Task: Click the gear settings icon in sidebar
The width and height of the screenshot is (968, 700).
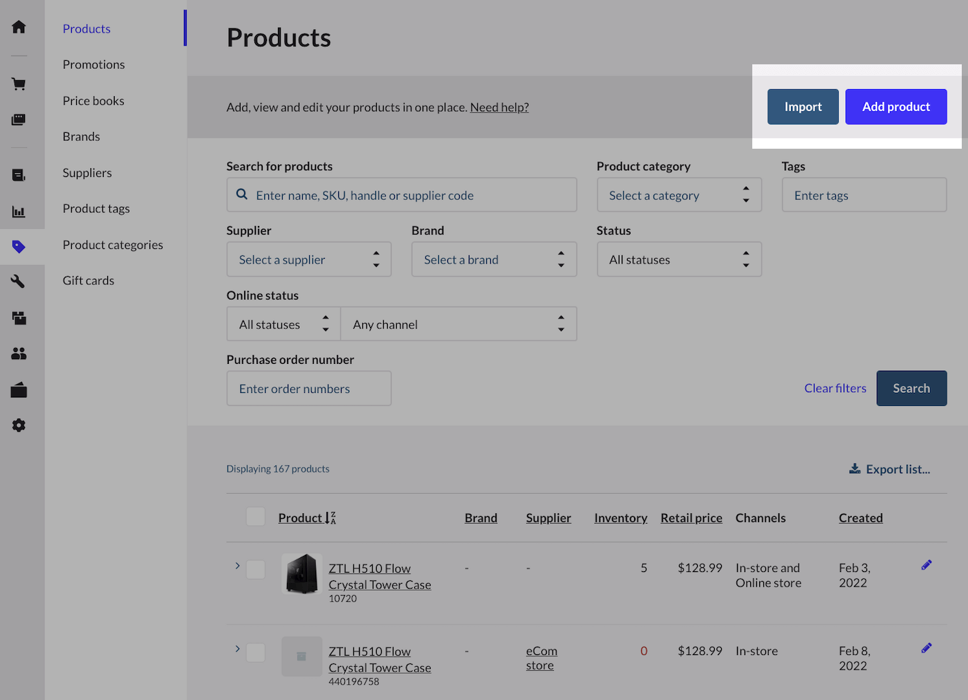Action: [19, 425]
